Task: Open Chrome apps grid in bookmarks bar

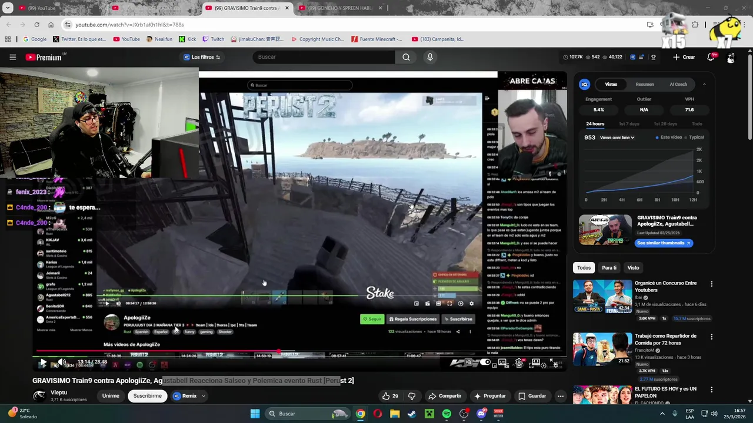Action: click(x=8, y=39)
